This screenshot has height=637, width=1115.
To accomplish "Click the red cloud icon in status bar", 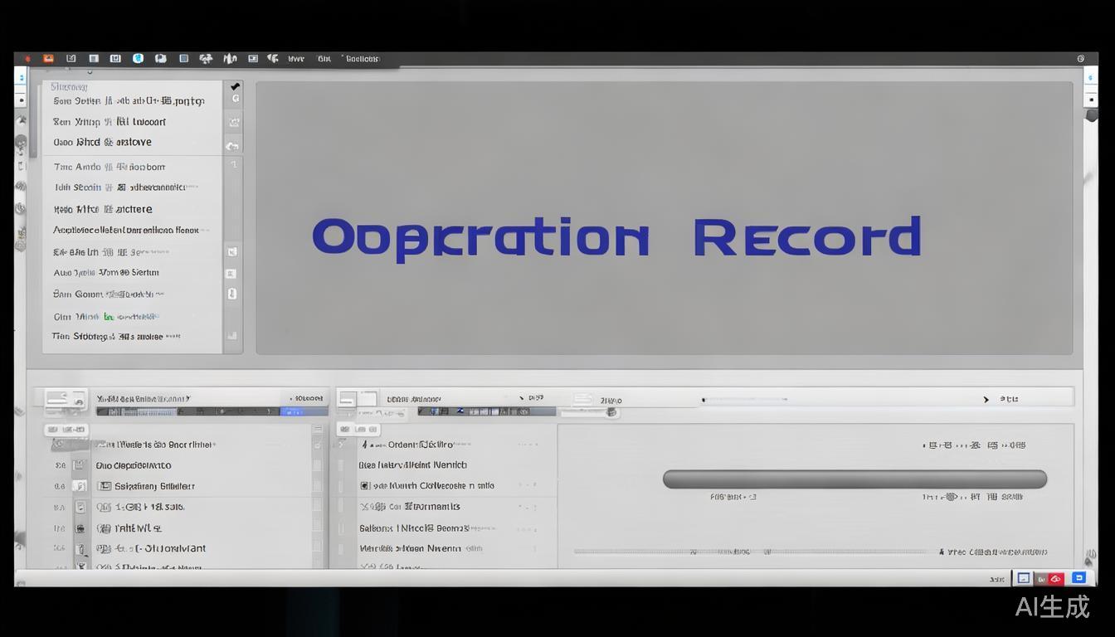I will click(1056, 578).
